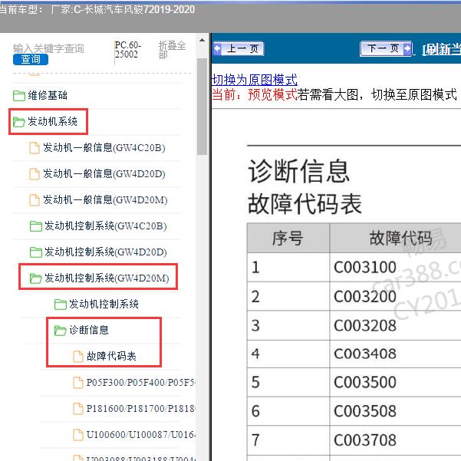This screenshot has height=461, width=461.
Task: Select 发动机控制系统(GW4D20M) label
Action: tap(107, 278)
